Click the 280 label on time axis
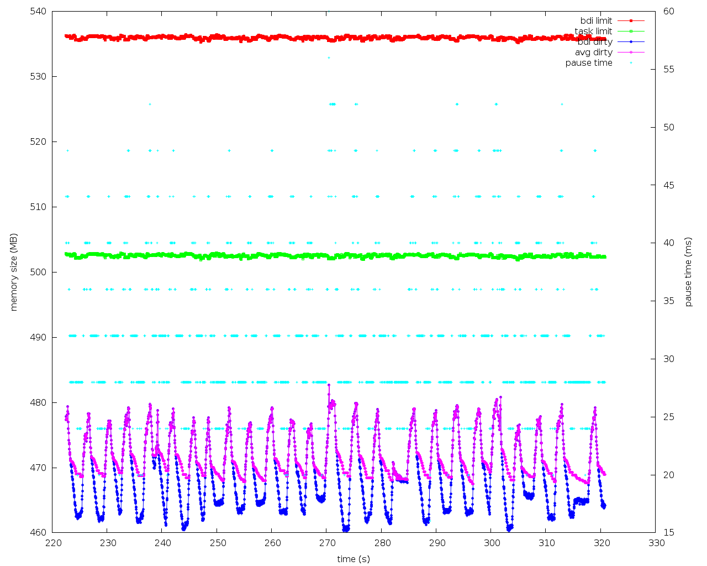 pos(382,543)
